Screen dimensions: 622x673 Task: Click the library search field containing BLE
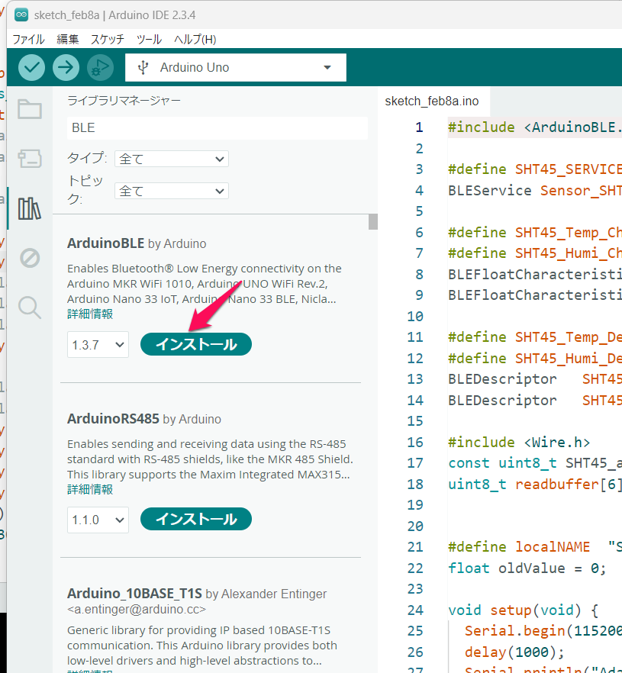tap(217, 128)
